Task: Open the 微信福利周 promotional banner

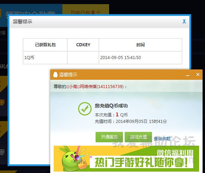Action: point(126,158)
